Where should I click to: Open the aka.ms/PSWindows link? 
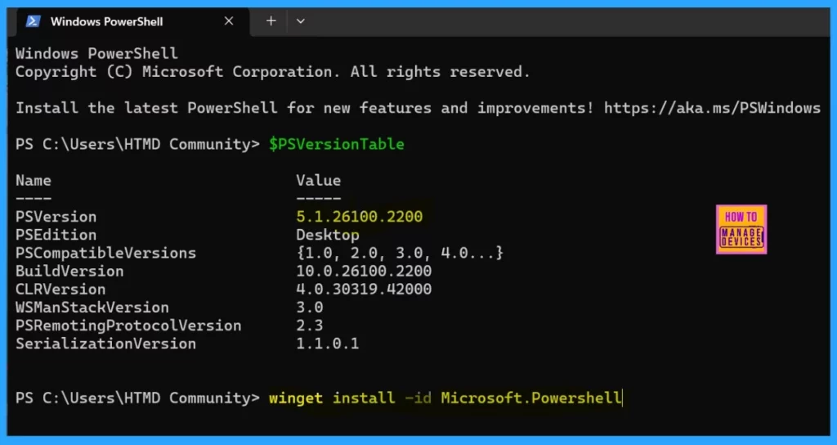pos(712,108)
